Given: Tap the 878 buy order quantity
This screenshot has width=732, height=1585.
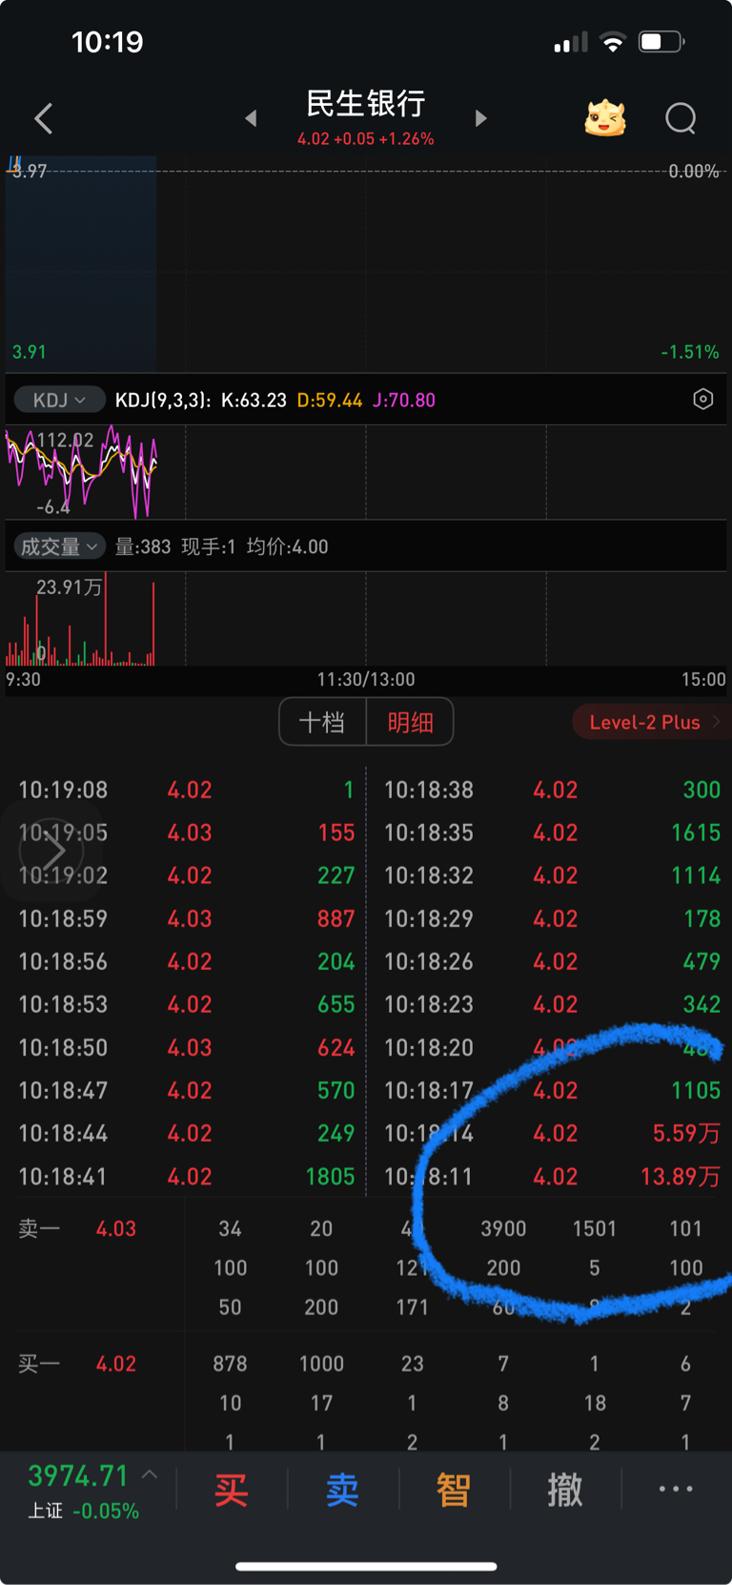Looking at the screenshot, I should [x=230, y=1364].
